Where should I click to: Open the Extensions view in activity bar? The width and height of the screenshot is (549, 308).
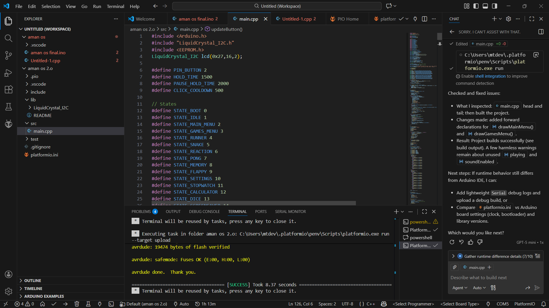pyautogui.click(x=9, y=90)
